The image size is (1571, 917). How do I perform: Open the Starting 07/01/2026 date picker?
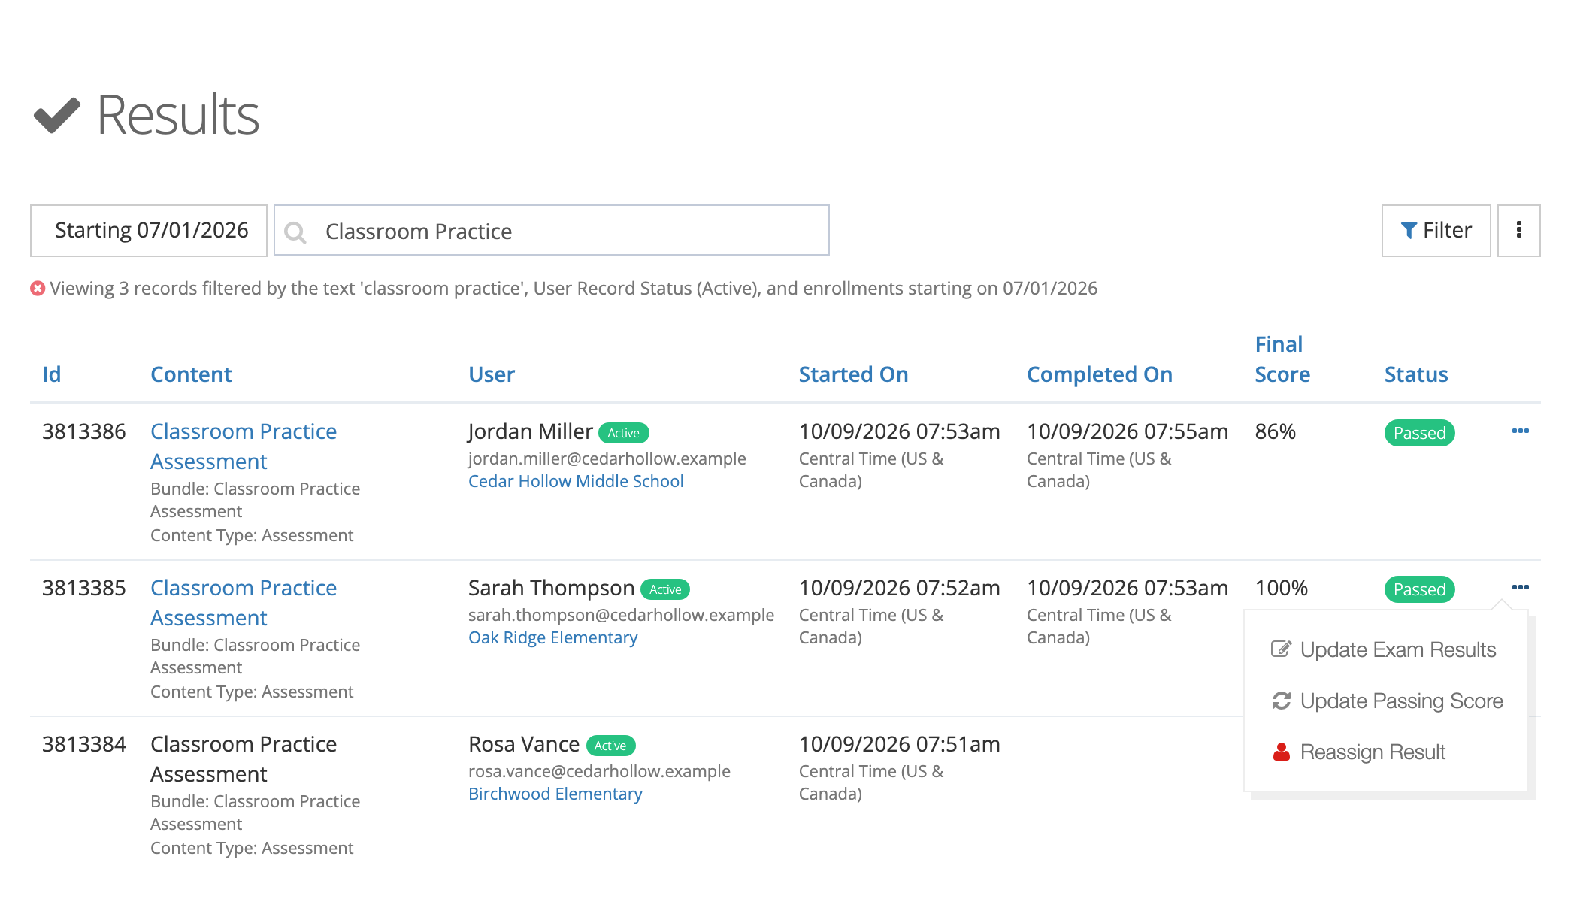(x=149, y=230)
